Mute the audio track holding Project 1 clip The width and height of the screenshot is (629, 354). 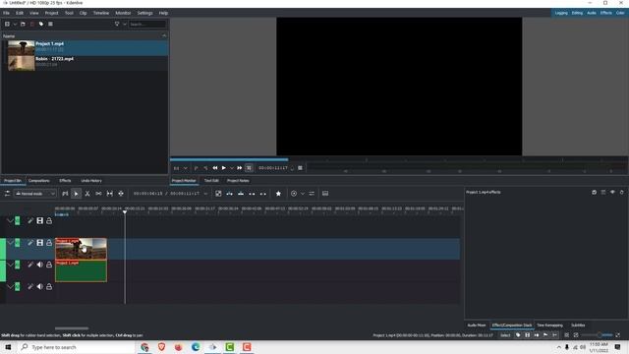(x=39, y=265)
